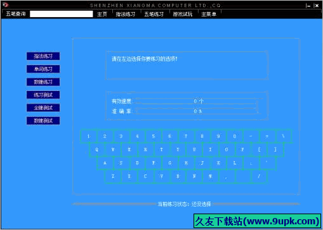This screenshot has height=230, width=323.
Task: Click the virtual keyboard left bracket key
Action: (x=259, y=150)
